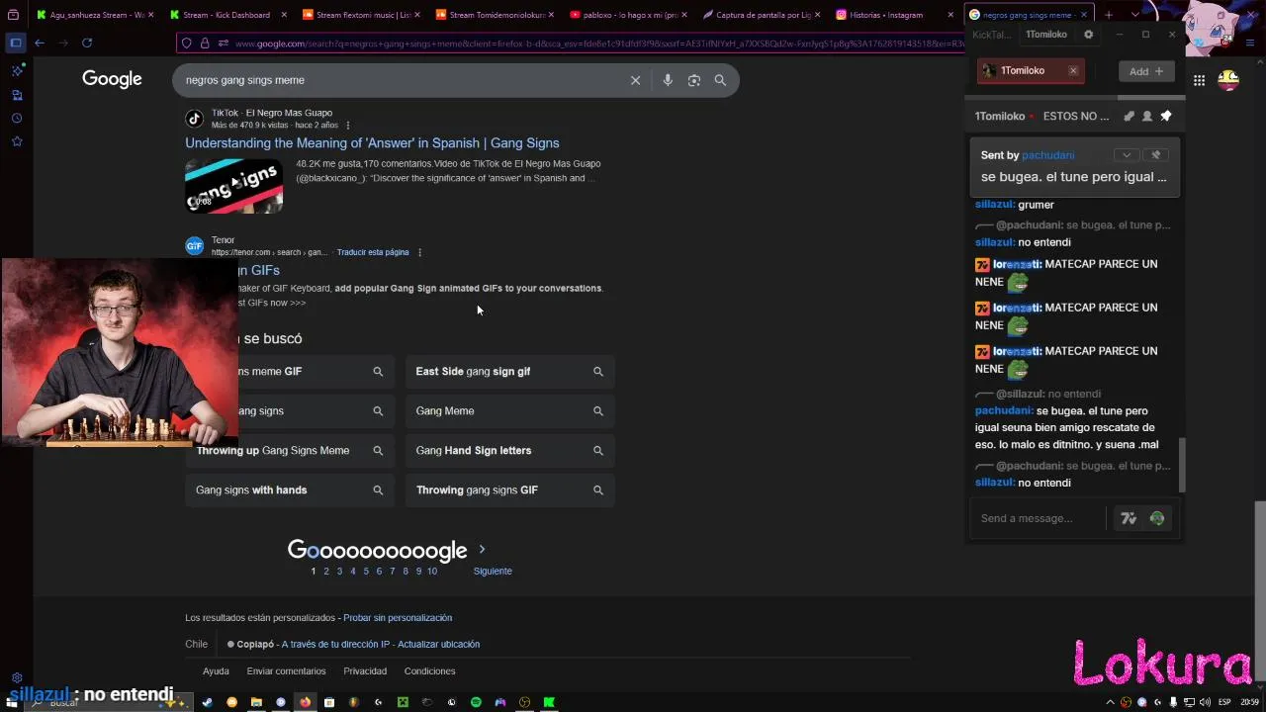Select the Gang Meme related search
Screen dimensions: 1266x712
(x=509, y=410)
